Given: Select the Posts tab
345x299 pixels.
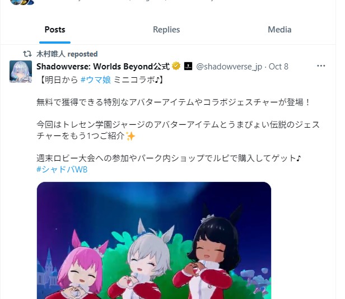Looking at the screenshot, I should coord(55,30).
